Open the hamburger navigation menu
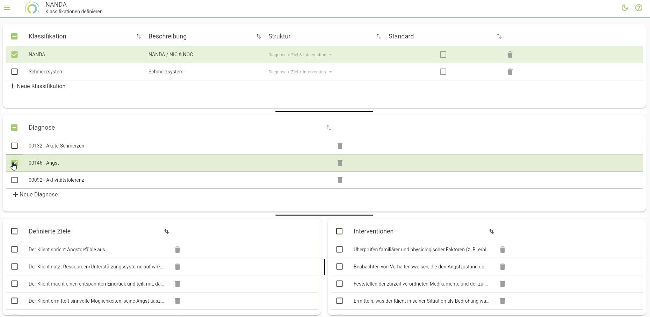 click(7, 8)
